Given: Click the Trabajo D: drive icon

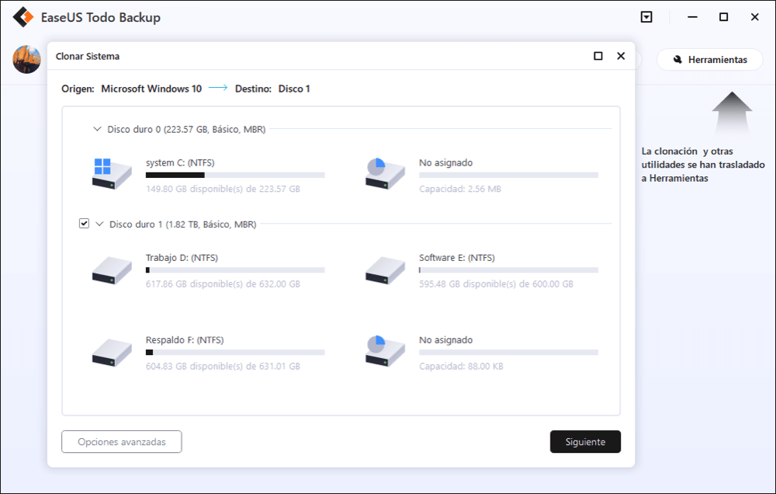Looking at the screenshot, I should coord(112,270).
